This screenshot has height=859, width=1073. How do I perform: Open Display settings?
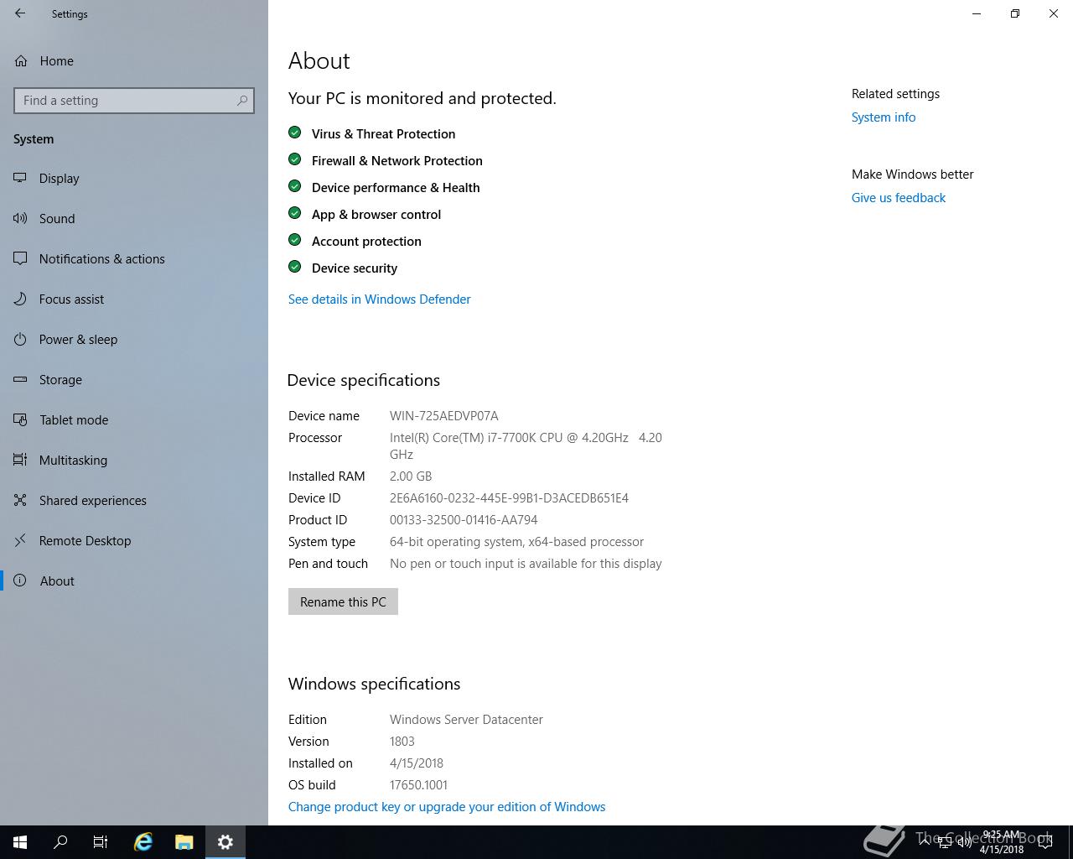coord(134,178)
